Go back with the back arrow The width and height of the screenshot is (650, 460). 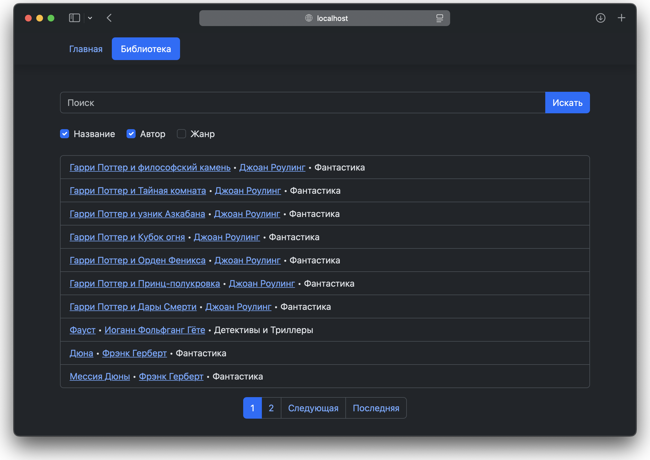pos(109,18)
